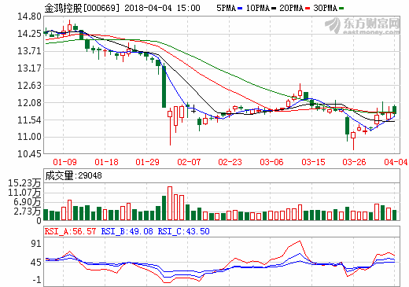Click the 11.07万 volume axis label

pos(24,193)
